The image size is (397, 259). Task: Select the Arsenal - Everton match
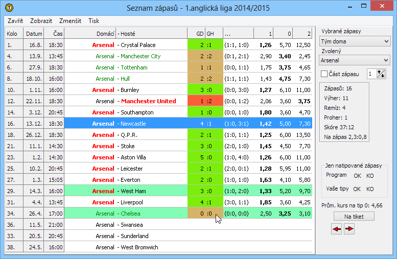click(159, 180)
